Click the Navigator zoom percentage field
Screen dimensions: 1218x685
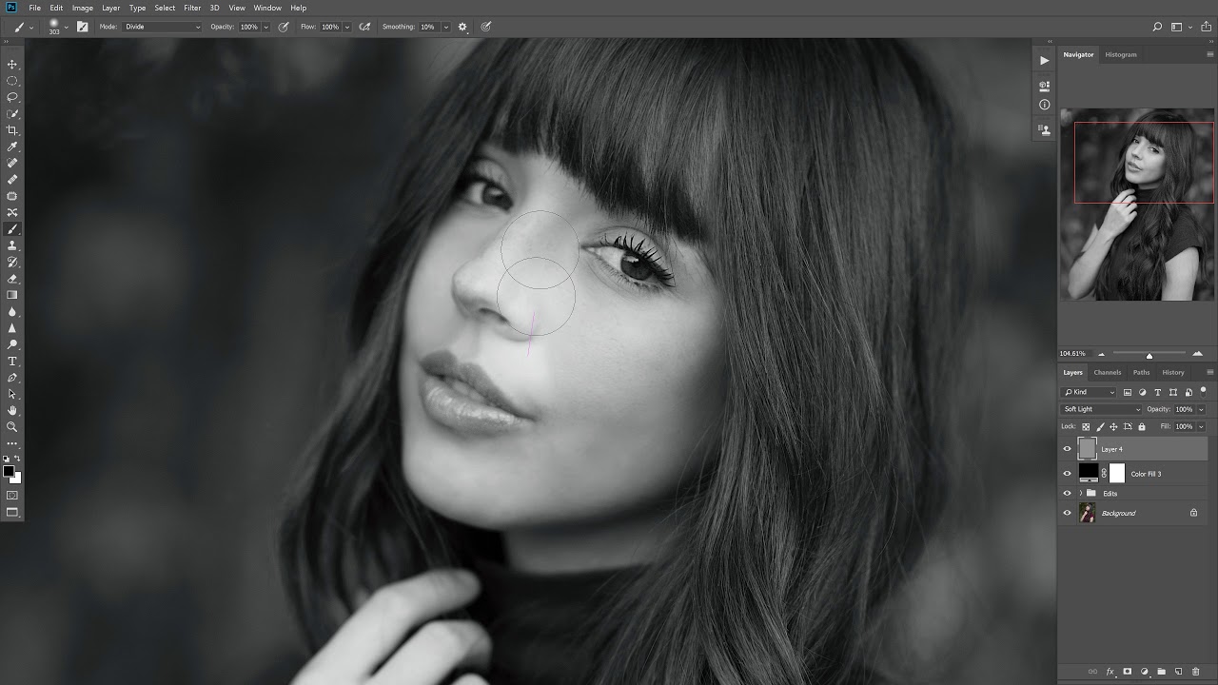pyautogui.click(x=1073, y=354)
